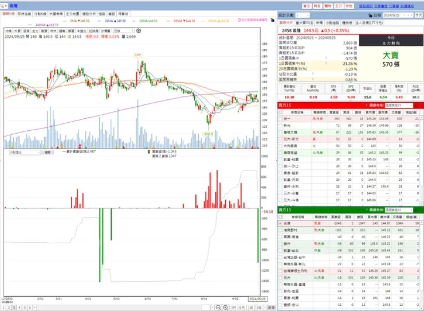
Task: Open the 法人目標(177.5元) tab
Action: pos(369,23)
